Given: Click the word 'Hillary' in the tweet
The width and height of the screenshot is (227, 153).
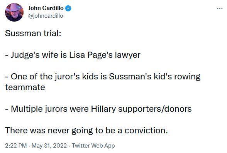Looking at the screenshot, I should coord(103,109).
